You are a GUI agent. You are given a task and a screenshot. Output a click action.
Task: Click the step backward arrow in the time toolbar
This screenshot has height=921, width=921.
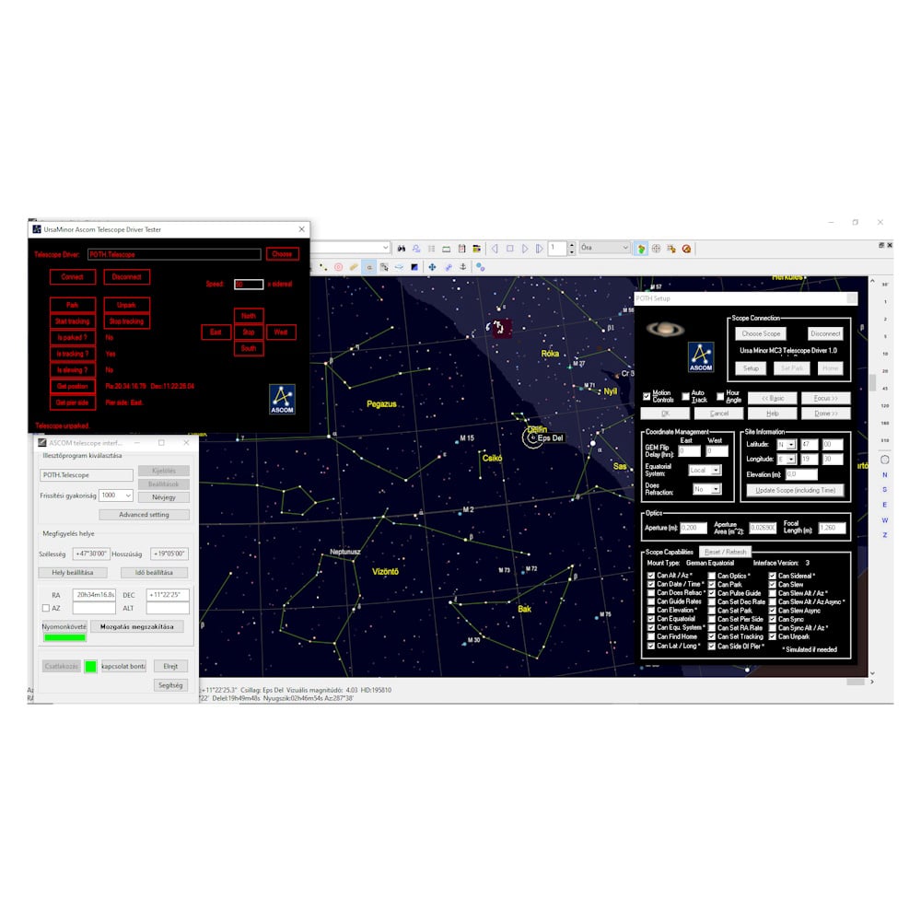[495, 249]
